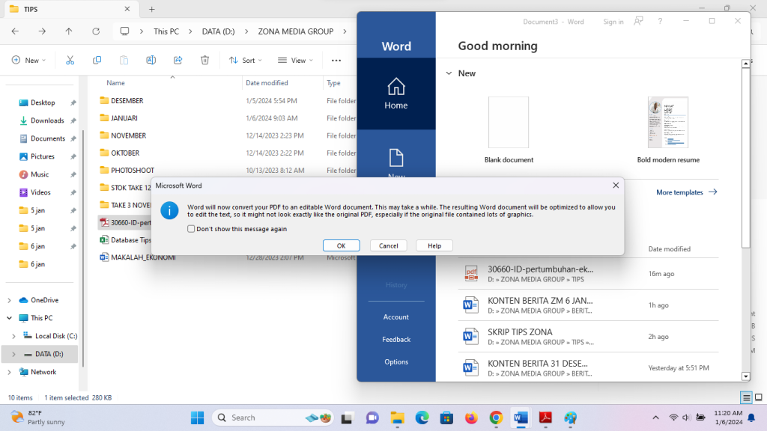The height and width of the screenshot is (431, 767).
Task: Click the Word start page scrollbar up arrow
Action: [x=745, y=64]
